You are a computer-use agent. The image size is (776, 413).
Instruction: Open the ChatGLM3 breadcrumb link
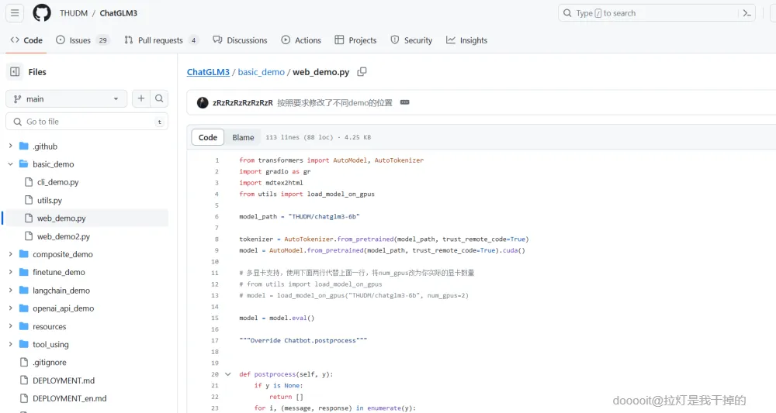(x=208, y=72)
